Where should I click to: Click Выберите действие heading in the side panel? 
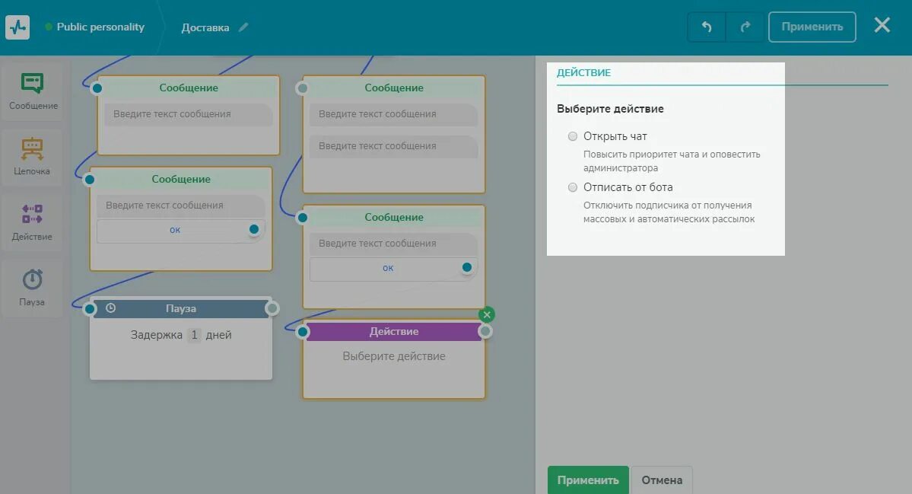pyautogui.click(x=610, y=109)
